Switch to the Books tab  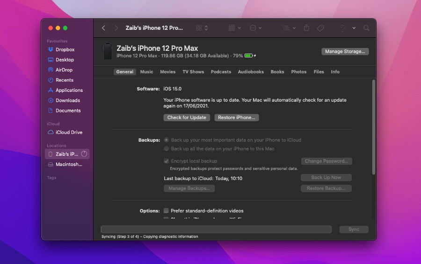tap(277, 72)
